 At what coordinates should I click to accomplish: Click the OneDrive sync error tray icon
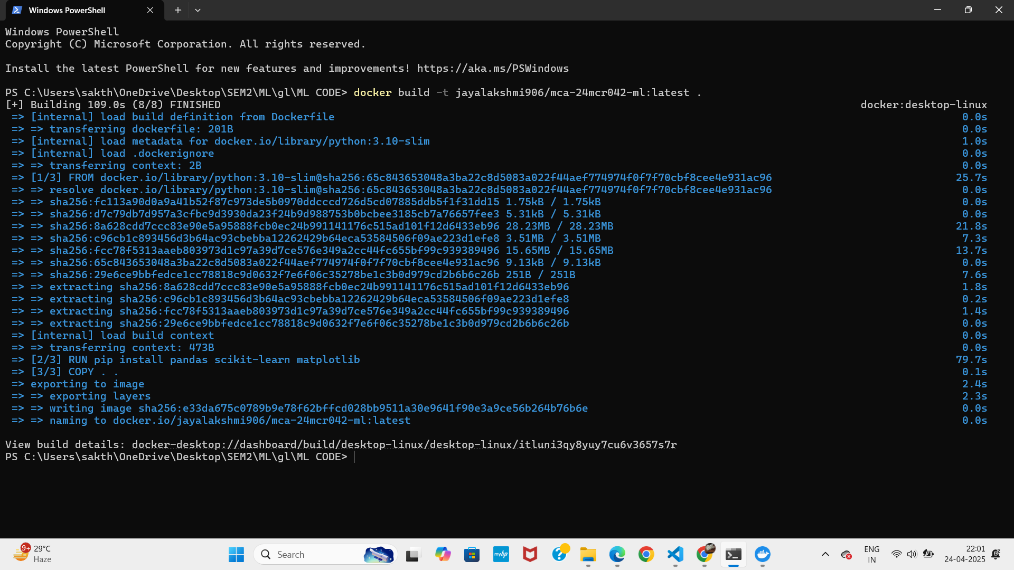846,555
